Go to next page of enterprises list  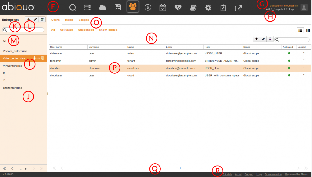(x=34, y=168)
